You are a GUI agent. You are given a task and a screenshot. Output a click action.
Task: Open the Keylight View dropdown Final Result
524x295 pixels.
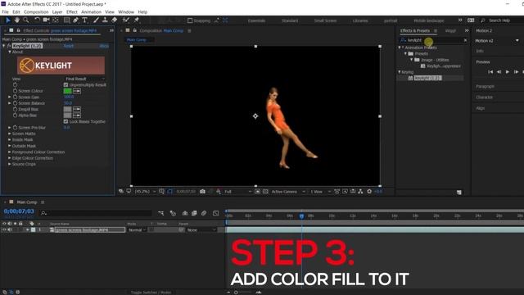(85, 79)
